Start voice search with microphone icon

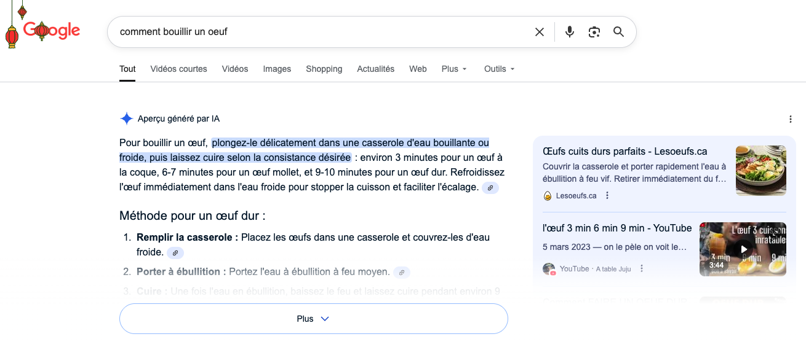pos(570,32)
